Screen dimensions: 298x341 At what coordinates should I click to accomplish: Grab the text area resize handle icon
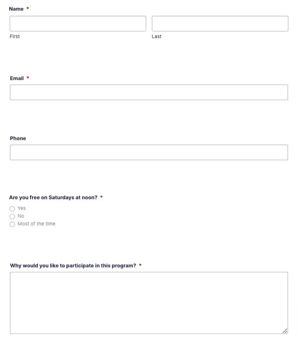pos(285,331)
